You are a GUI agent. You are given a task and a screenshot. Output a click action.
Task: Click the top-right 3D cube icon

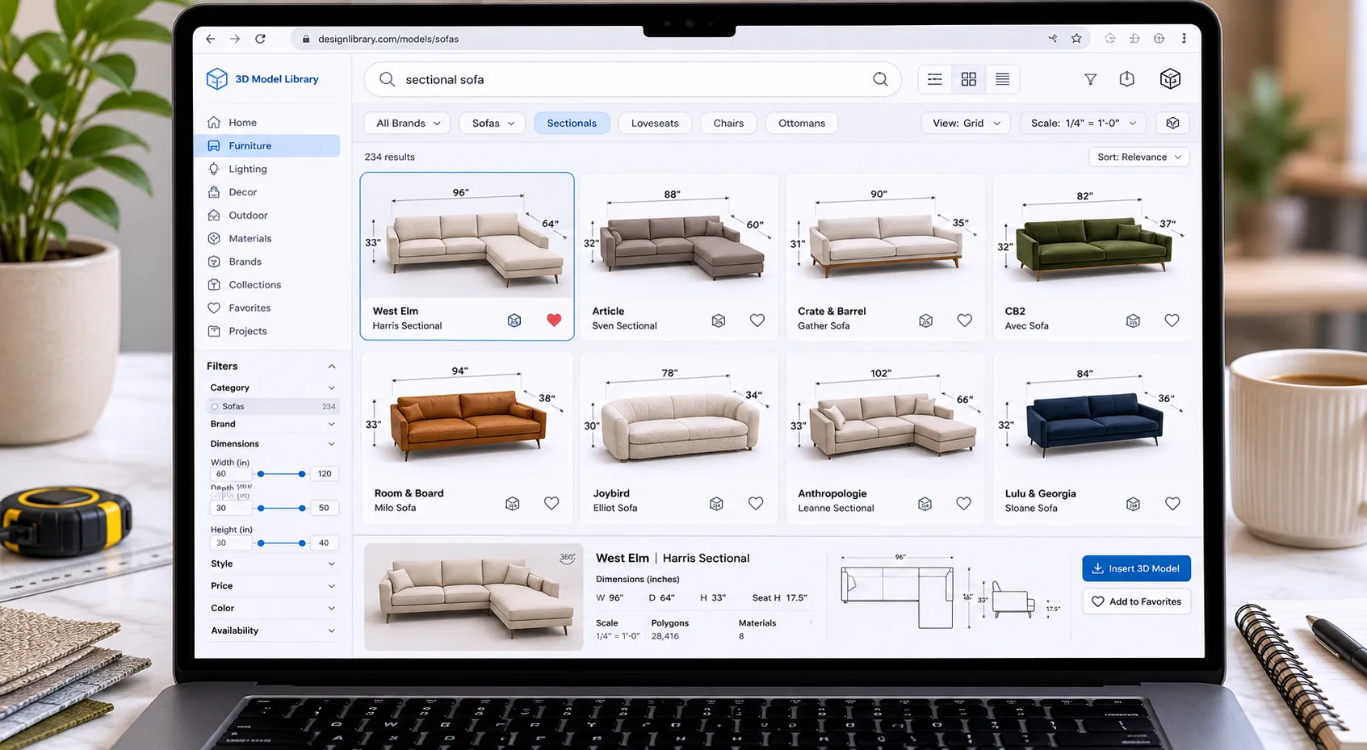point(1170,79)
